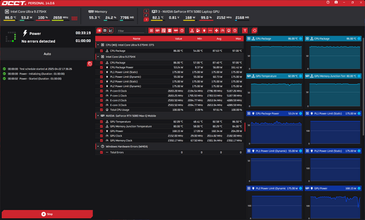Toggle the Total Errors checkbox
The width and height of the screenshot is (365, 220).
(x=102, y=153)
